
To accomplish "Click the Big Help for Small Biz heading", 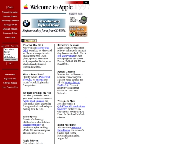I will point(34,93).
